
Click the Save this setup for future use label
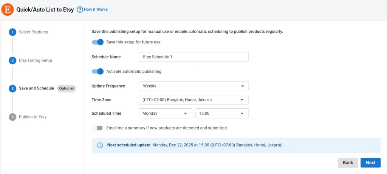(133, 42)
